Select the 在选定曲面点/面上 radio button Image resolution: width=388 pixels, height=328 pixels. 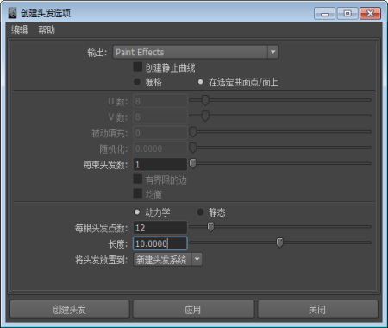click(201, 82)
